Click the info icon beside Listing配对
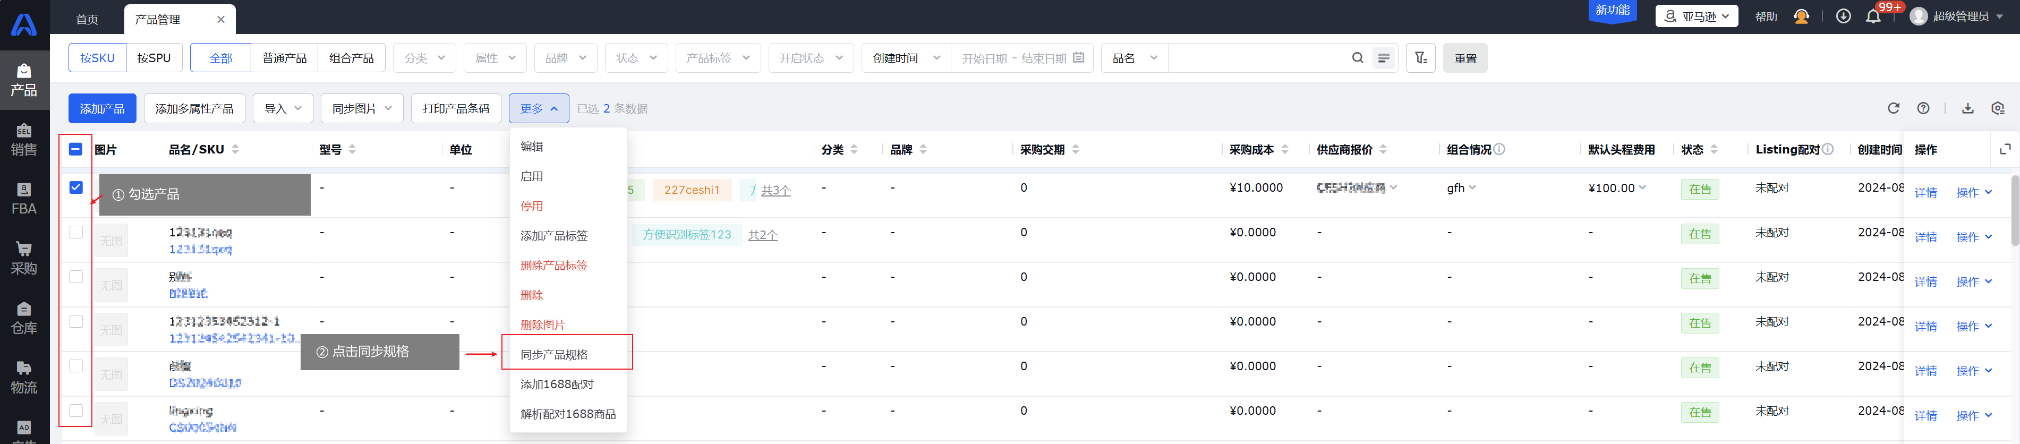 tap(1827, 149)
